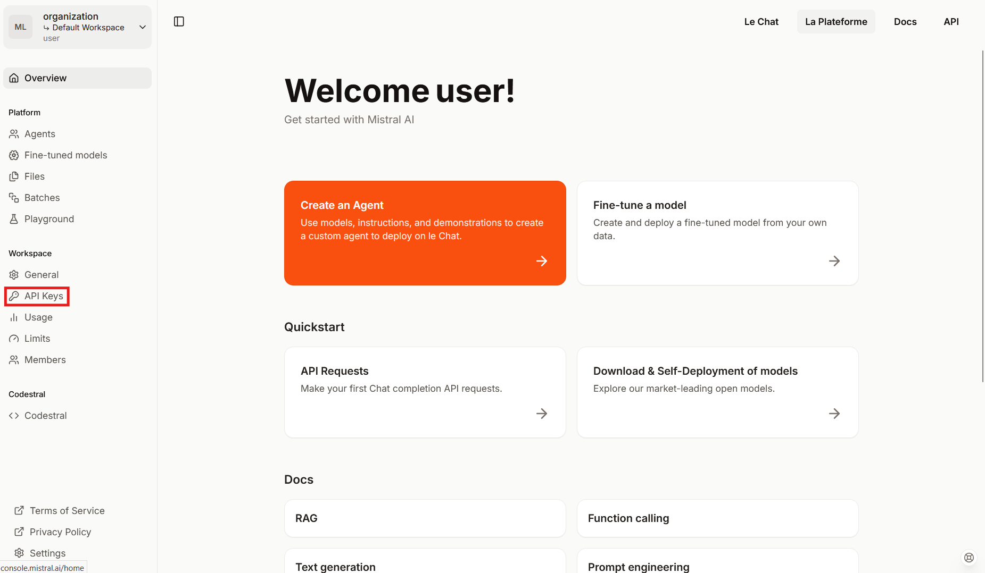The height and width of the screenshot is (573, 985).
Task: Click the Limits gauge icon
Action: pyautogui.click(x=14, y=339)
